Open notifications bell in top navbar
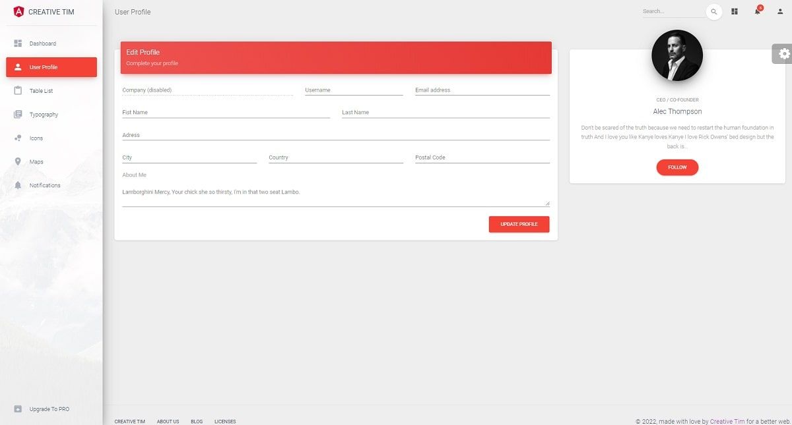Viewport: 792px width, 425px height. [x=758, y=11]
